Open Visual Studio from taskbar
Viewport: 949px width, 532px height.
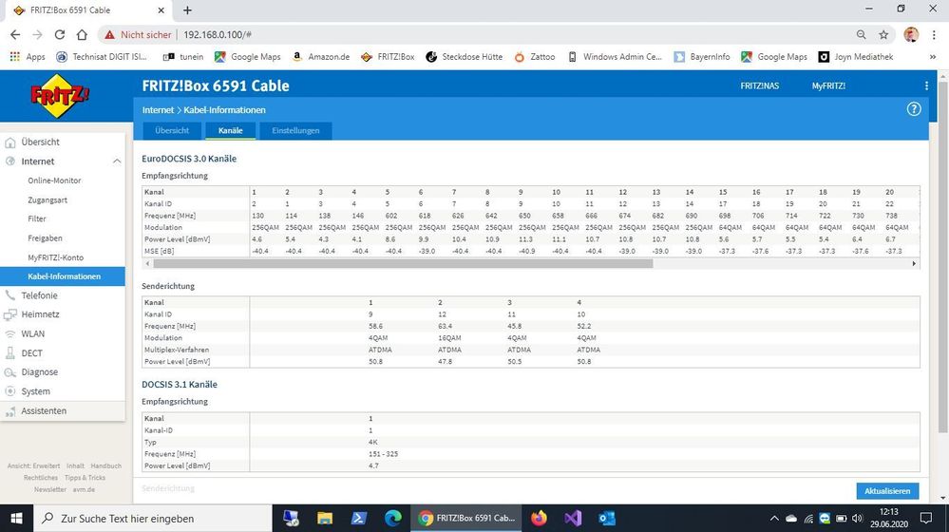[x=573, y=519]
